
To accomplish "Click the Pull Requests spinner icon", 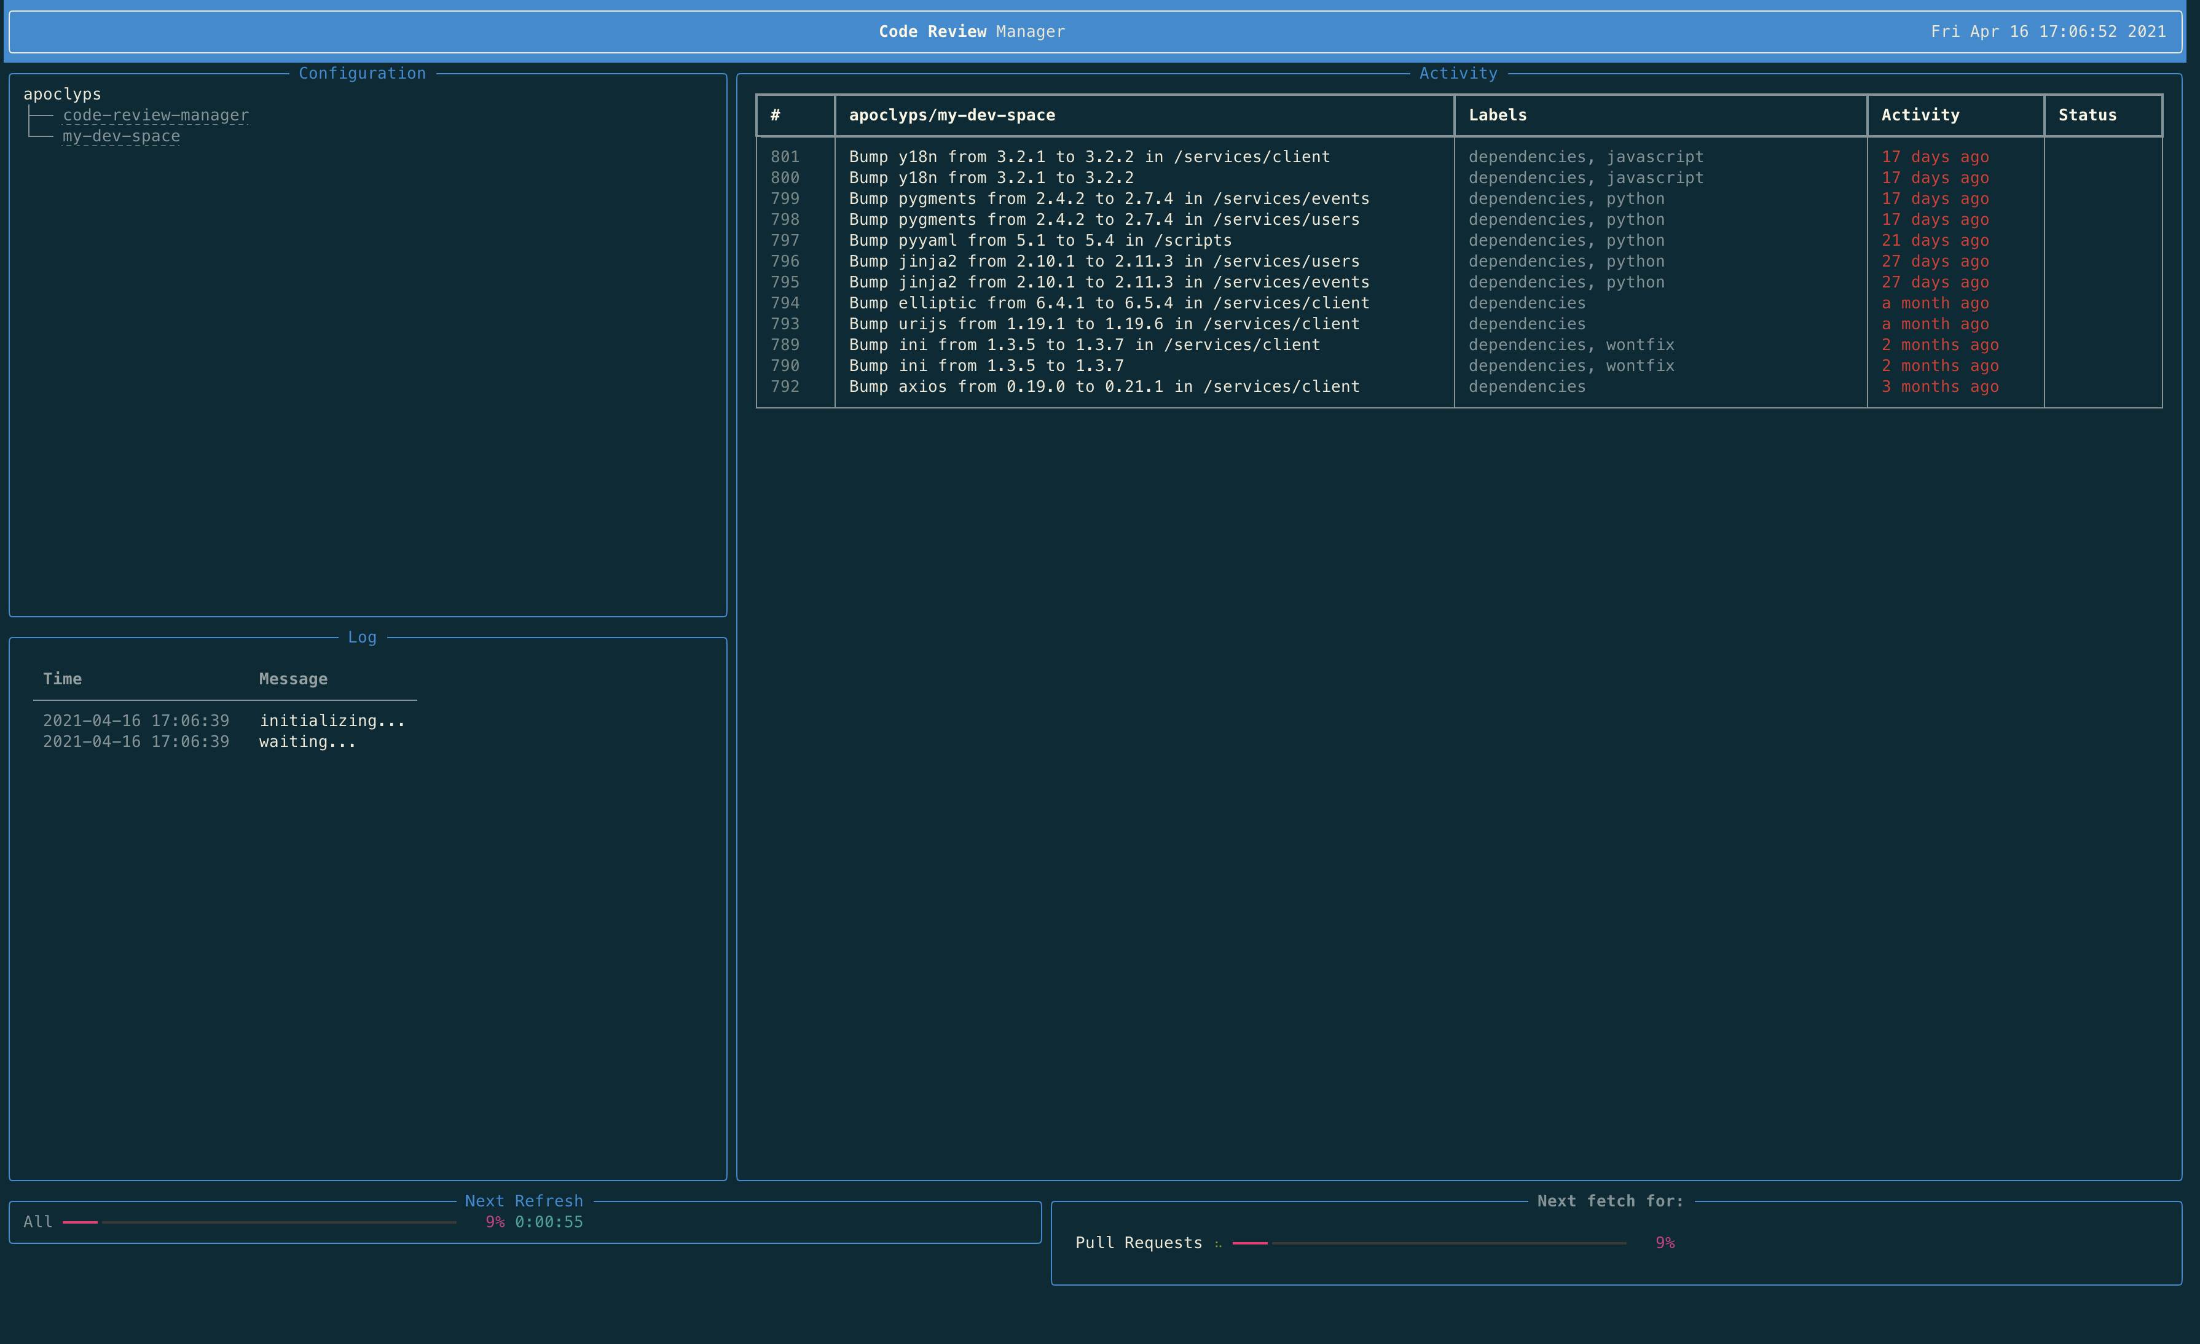I will tap(1218, 1243).
